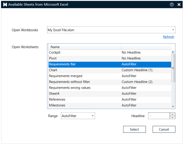Image resolution: width=184 pixels, height=145 pixels.
Task: Select the References worksheet row
Action: click(110, 99)
